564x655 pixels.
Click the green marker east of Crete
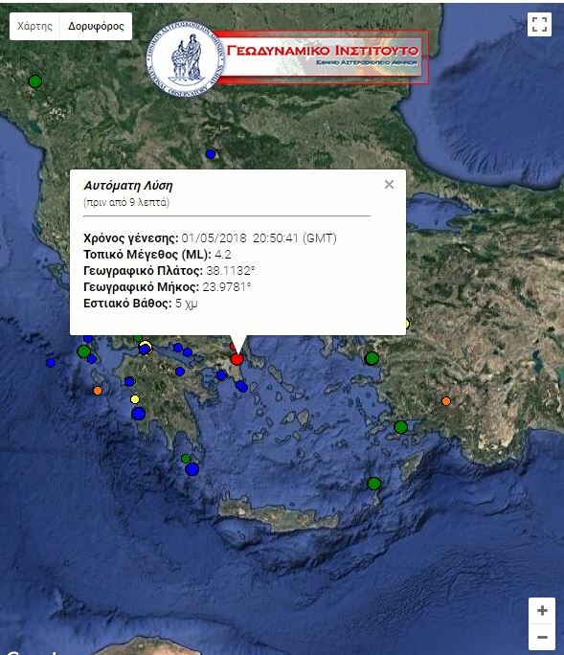click(x=373, y=484)
